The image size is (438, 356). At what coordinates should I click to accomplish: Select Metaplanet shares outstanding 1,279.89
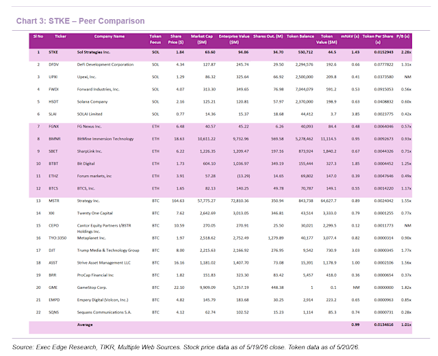tap(275, 238)
